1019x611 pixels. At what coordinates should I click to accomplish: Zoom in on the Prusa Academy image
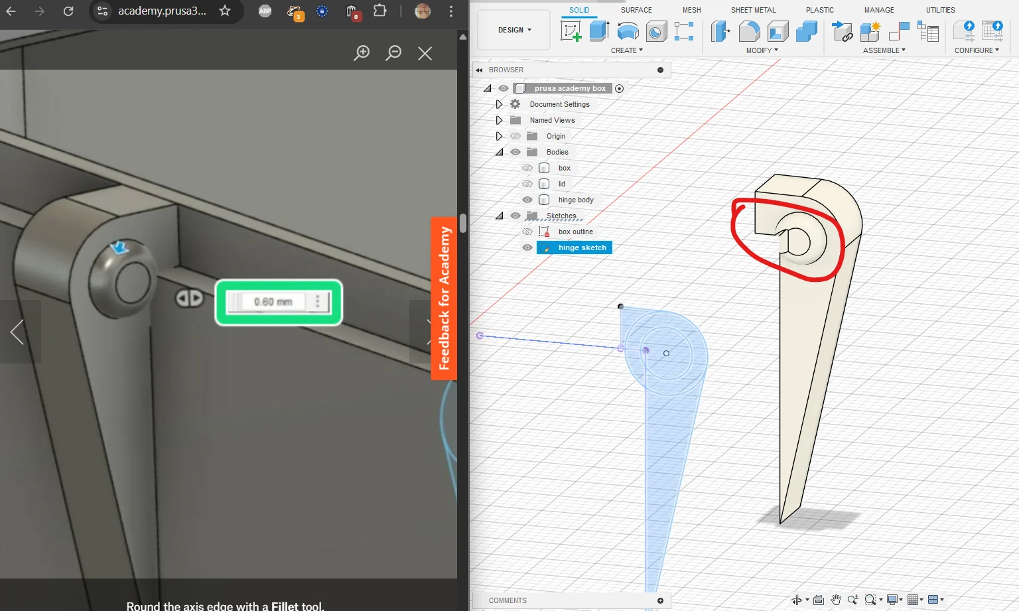(x=362, y=53)
